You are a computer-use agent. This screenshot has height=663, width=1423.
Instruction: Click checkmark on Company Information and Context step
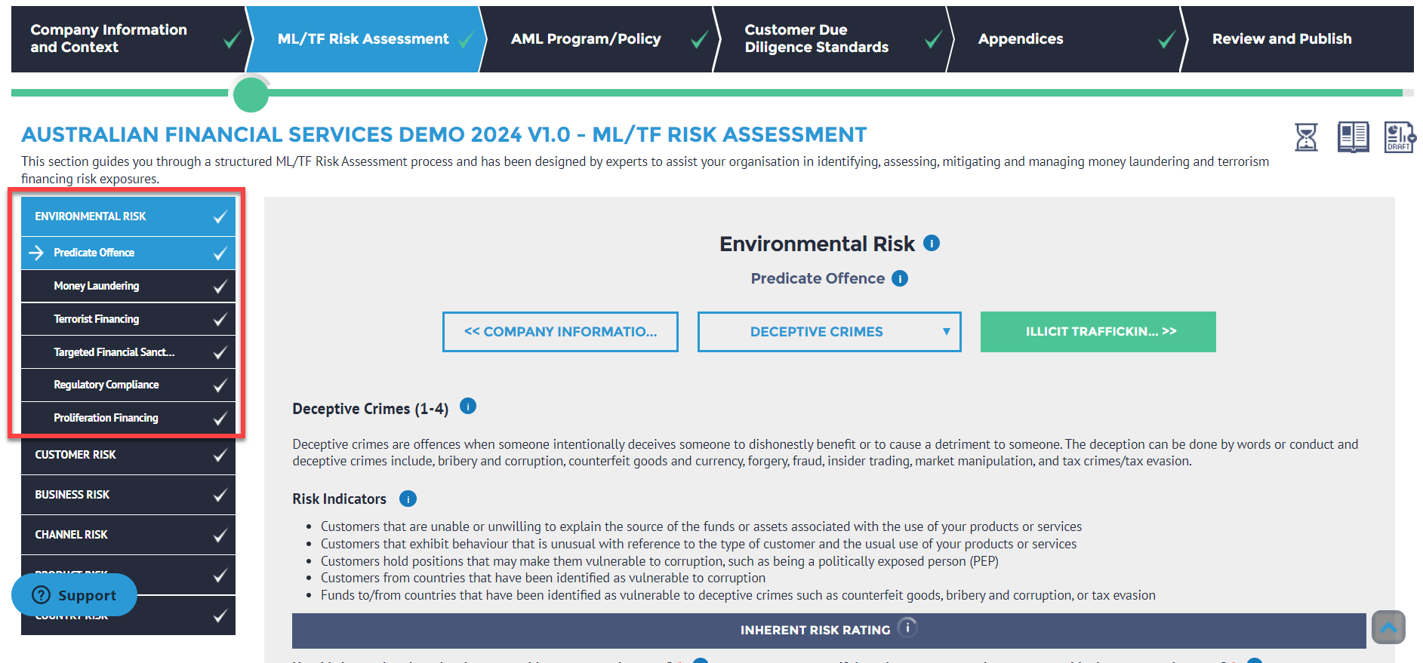[x=233, y=39]
